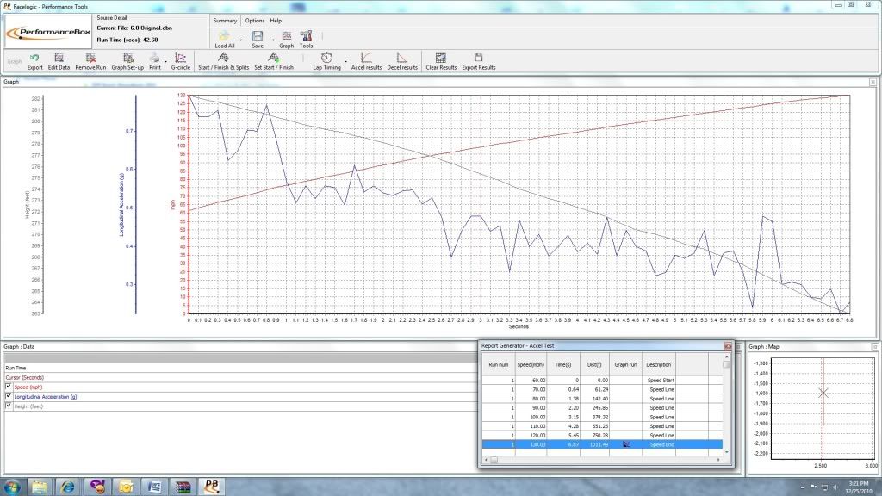Image resolution: width=882 pixels, height=496 pixels.
Task: Click the Windows Start orb
Action: 11,487
